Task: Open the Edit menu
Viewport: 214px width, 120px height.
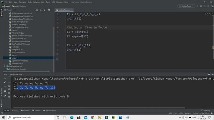Action: [x=11, y=2]
